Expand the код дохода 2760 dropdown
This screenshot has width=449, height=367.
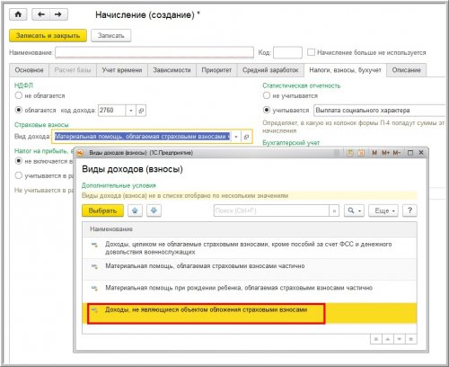tap(131, 111)
